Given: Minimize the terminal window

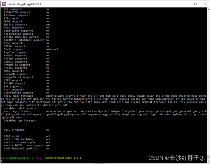Looking at the screenshot, I should (185, 4).
